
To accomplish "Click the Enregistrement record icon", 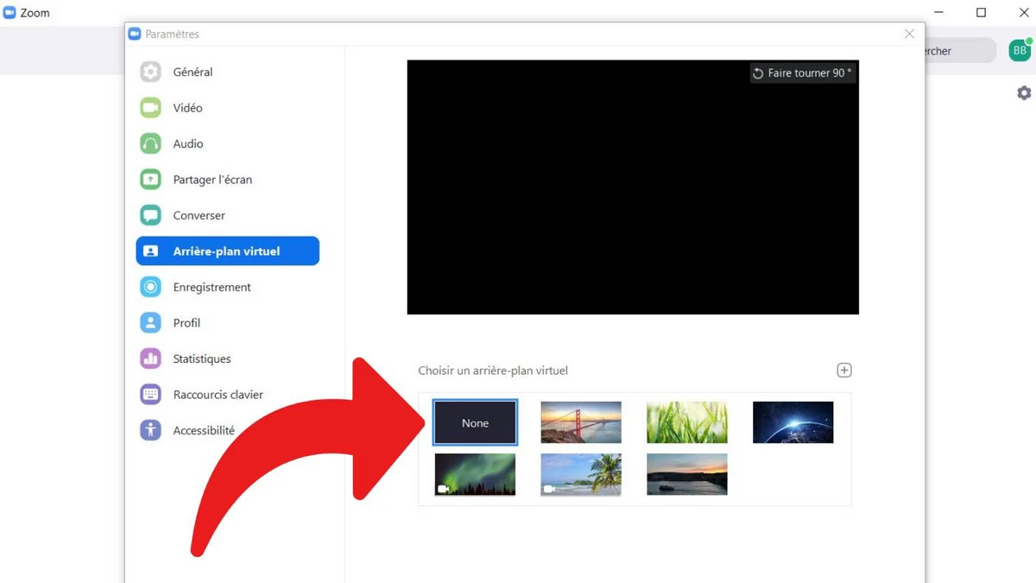I will [150, 287].
